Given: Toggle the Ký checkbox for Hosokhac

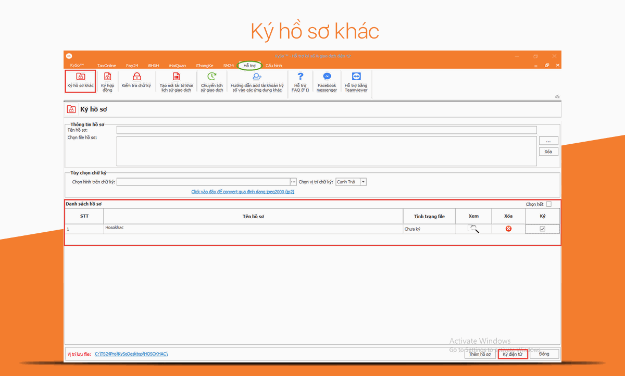Looking at the screenshot, I should 542,229.
